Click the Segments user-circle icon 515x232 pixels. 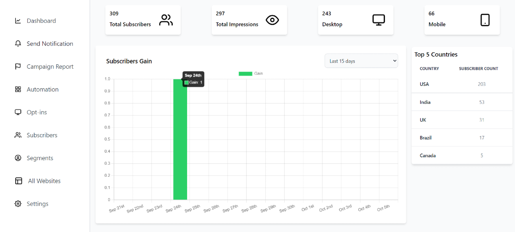tap(18, 158)
